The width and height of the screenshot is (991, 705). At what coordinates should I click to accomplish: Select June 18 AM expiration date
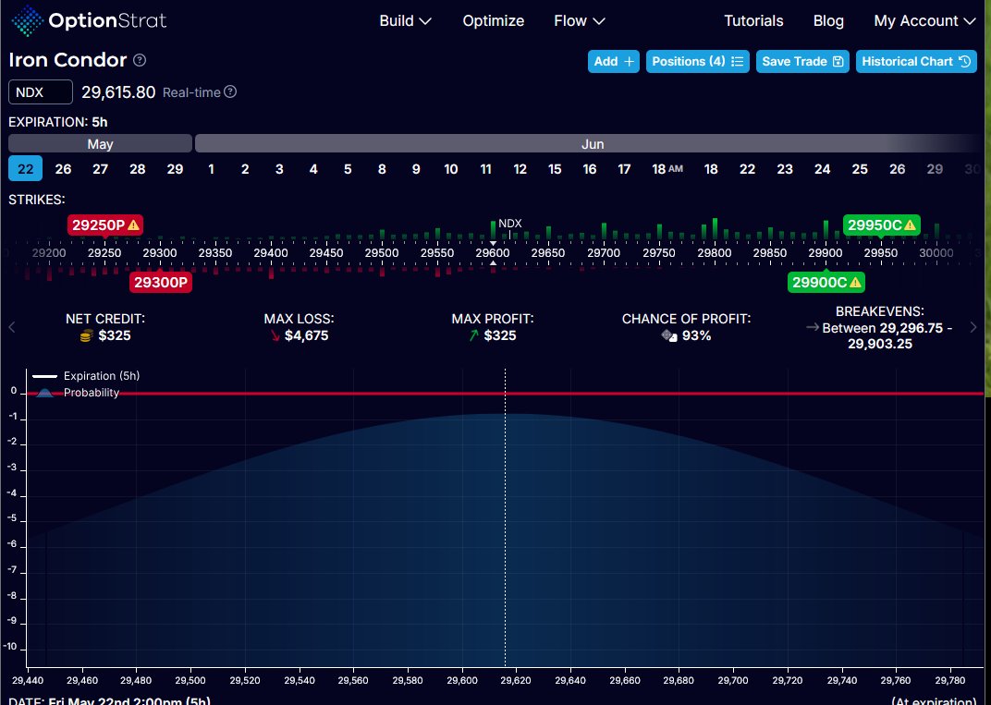click(x=667, y=169)
